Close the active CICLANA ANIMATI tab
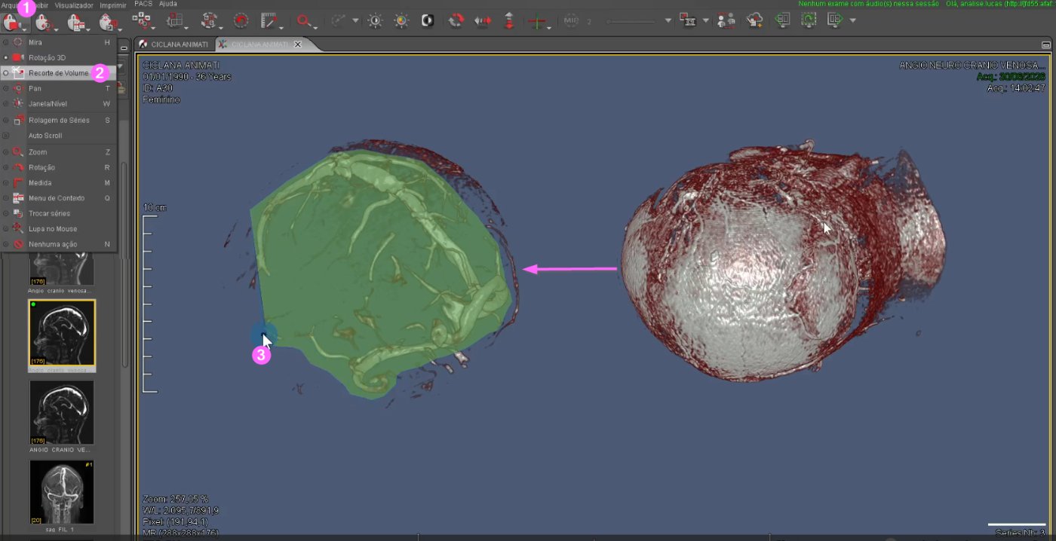Screen dimensions: 1056x541 pos(297,44)
